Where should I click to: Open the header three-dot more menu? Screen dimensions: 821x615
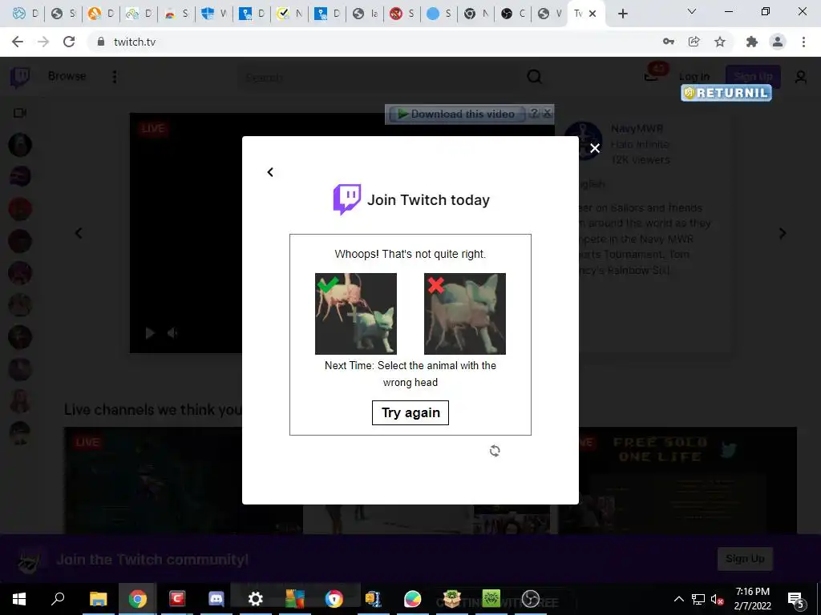pyautogui.click(x=114, y=77)
